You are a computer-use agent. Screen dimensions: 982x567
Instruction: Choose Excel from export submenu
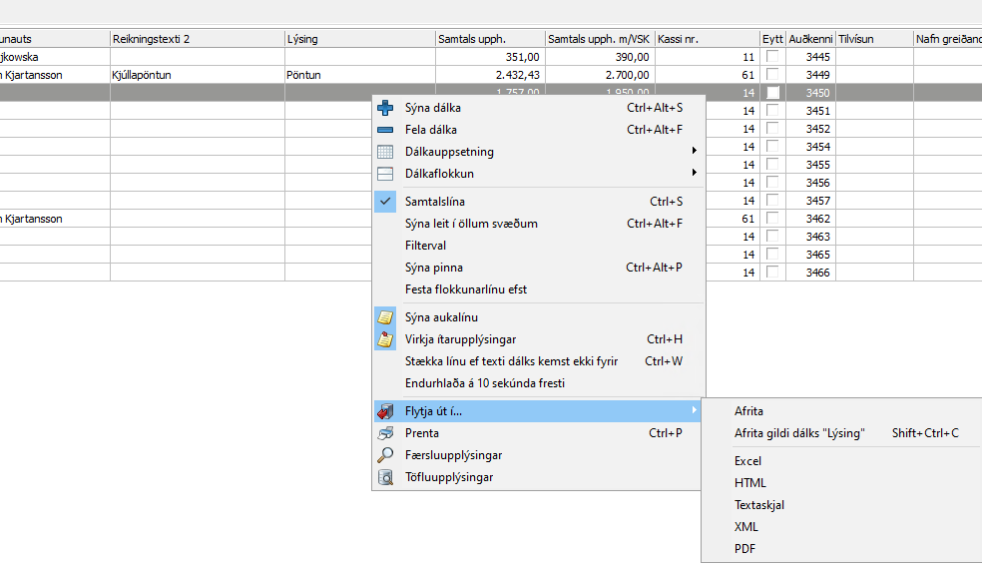(x=747, y=461)
